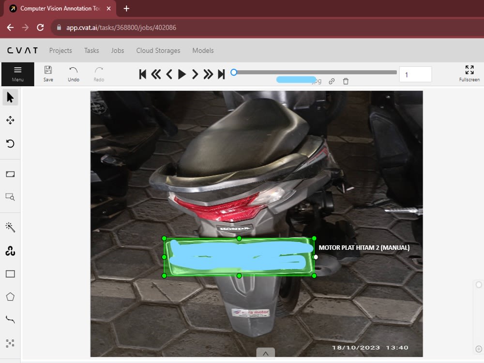Draw new points
484x363 pixels.
(x=10, y=343)
